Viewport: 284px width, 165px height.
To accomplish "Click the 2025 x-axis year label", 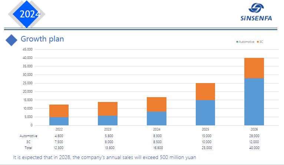I will (x=205, y=129).
